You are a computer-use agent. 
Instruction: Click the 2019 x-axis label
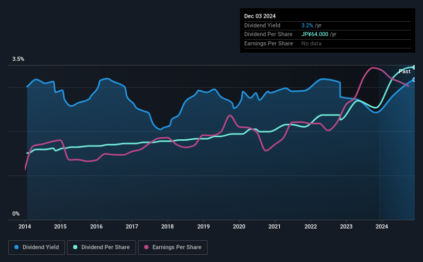204,226
